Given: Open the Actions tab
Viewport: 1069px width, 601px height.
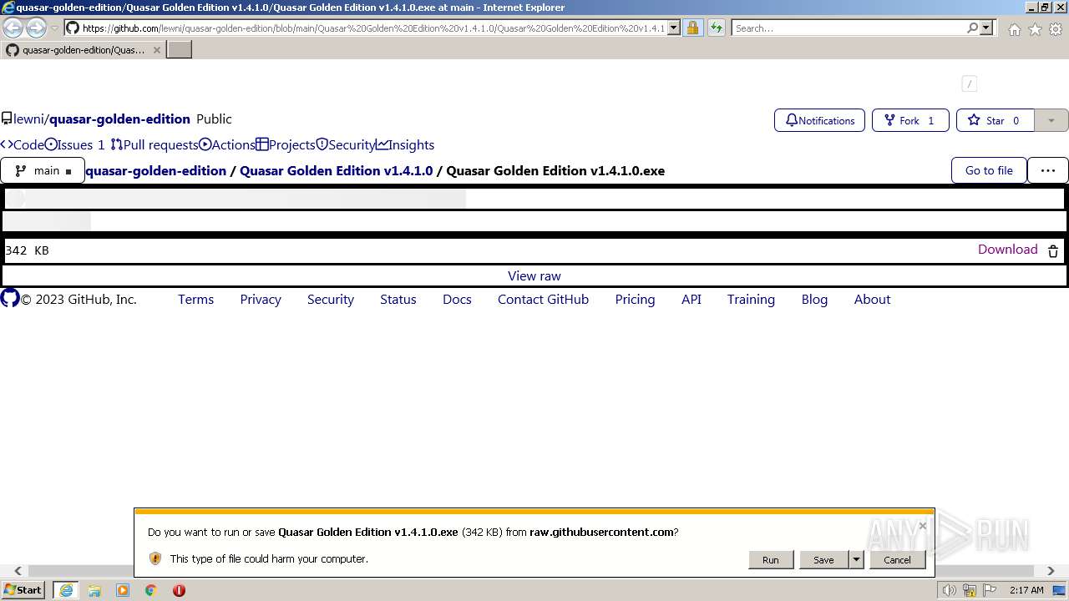Looking at the screenshot, I should coord(227,144).
